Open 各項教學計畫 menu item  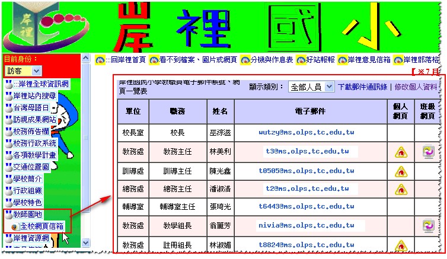[34, 155]
